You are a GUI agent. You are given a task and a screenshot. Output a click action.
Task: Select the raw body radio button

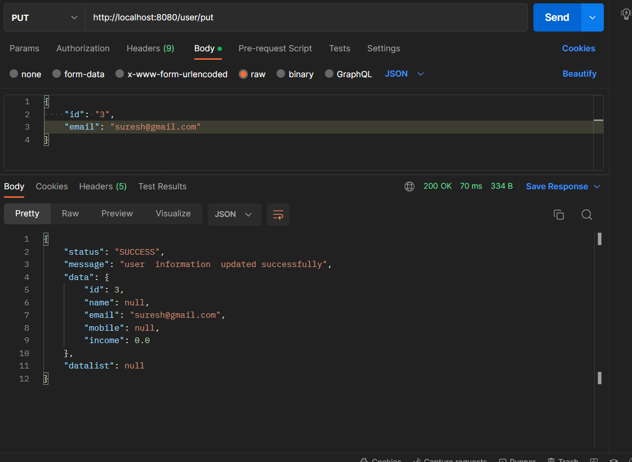[x=243, y=74]
